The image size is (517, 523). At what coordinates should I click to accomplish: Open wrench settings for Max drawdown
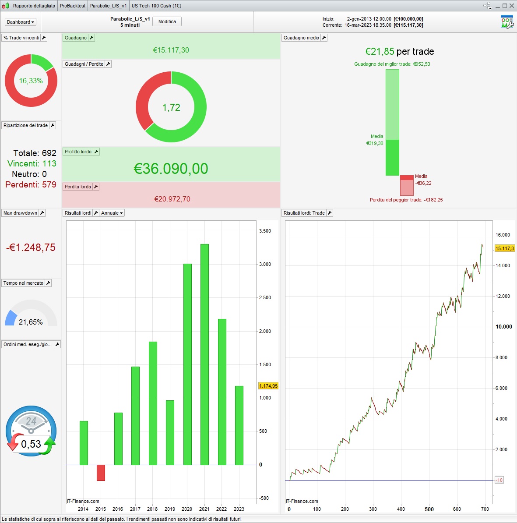tap(42, 213)
